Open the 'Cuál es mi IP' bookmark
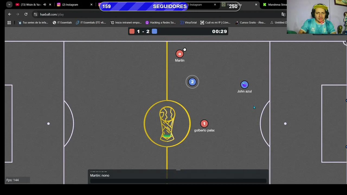Image resolution: width=347 pixels, height=195 pixels. coord(216,22)
